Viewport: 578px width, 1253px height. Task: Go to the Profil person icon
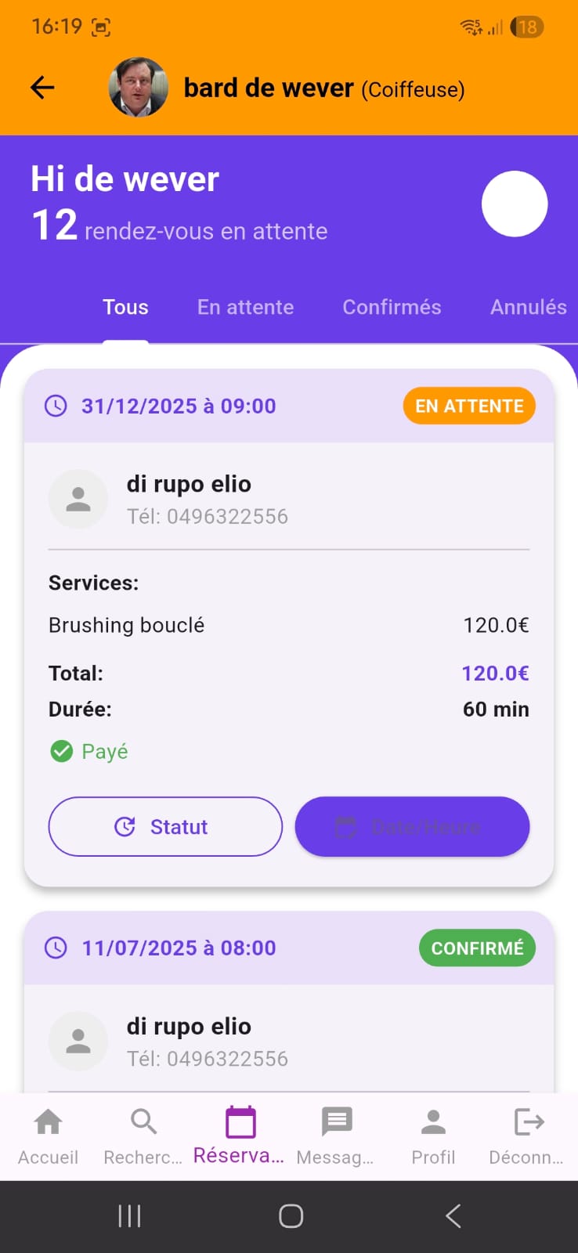tap(433, 1122)
